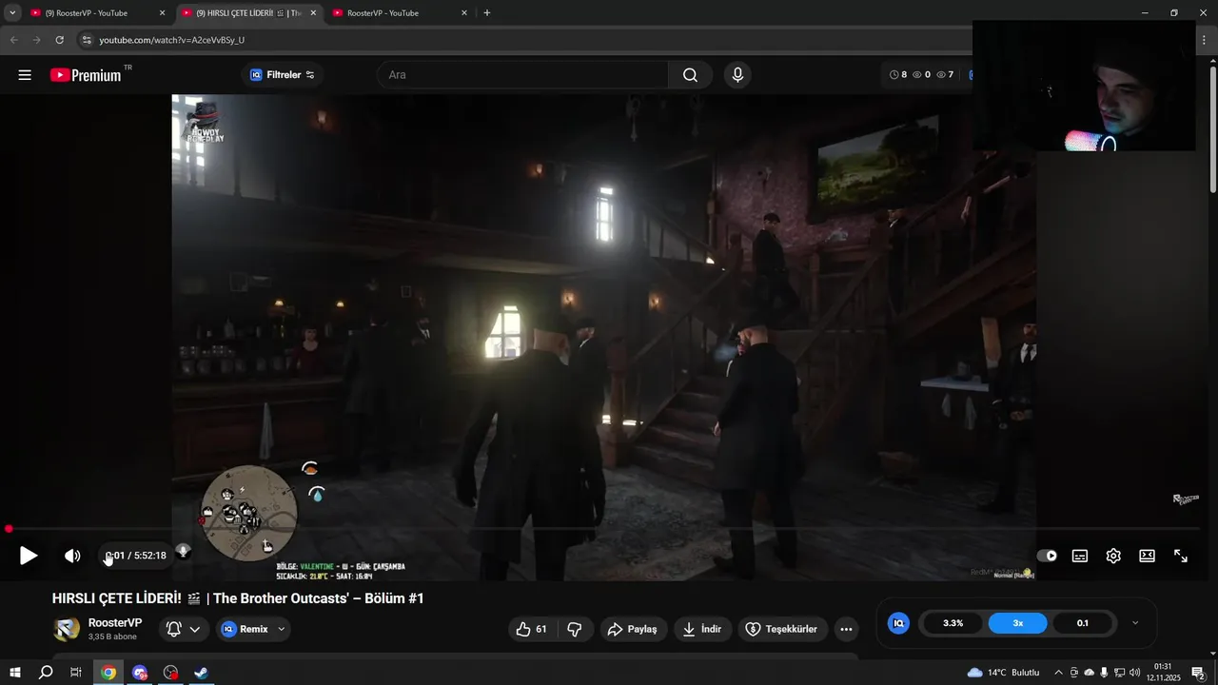Open the notification center icon
The width and height of the screenshot is (1218, 685).
(x=1198, y=673)
